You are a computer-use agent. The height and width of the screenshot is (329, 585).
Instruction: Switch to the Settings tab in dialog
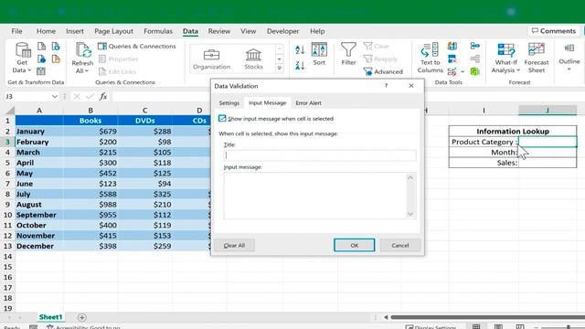click(x=229, y=103)
